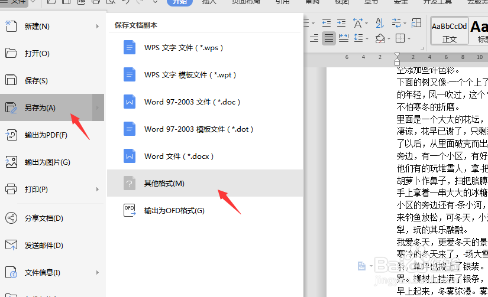Screen dimensions: 488x297
Task: Save as WPS 文字 模板文件 (*.wpt)
Action: pyautogui.click(x=205, y=75)
